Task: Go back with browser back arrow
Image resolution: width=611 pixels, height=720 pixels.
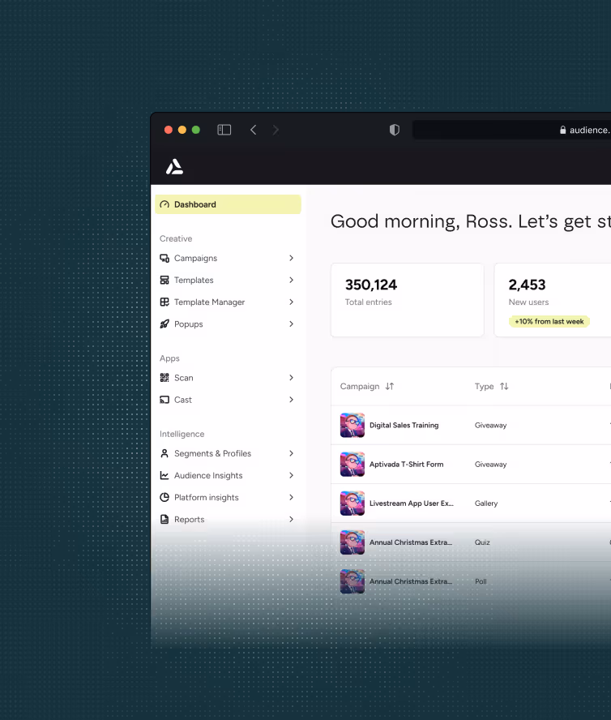Action: click(254, 130)
